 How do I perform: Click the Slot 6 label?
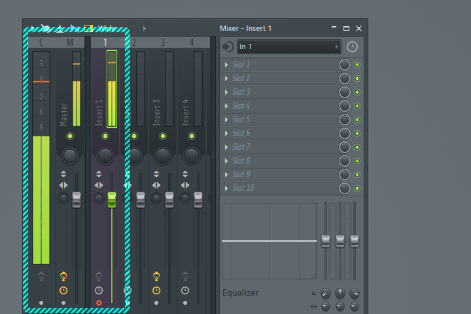(241, 133)
